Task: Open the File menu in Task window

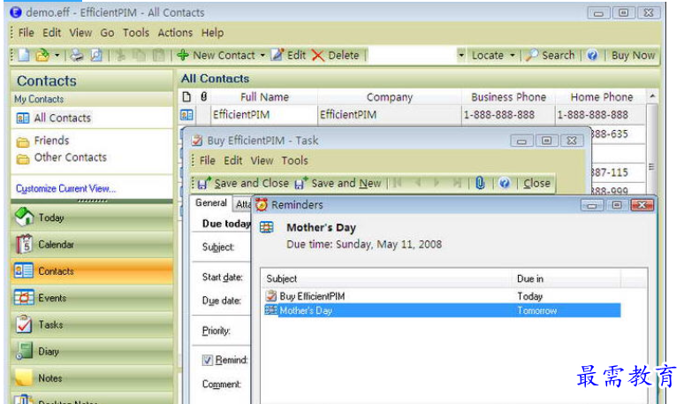Action: (207, 161)
